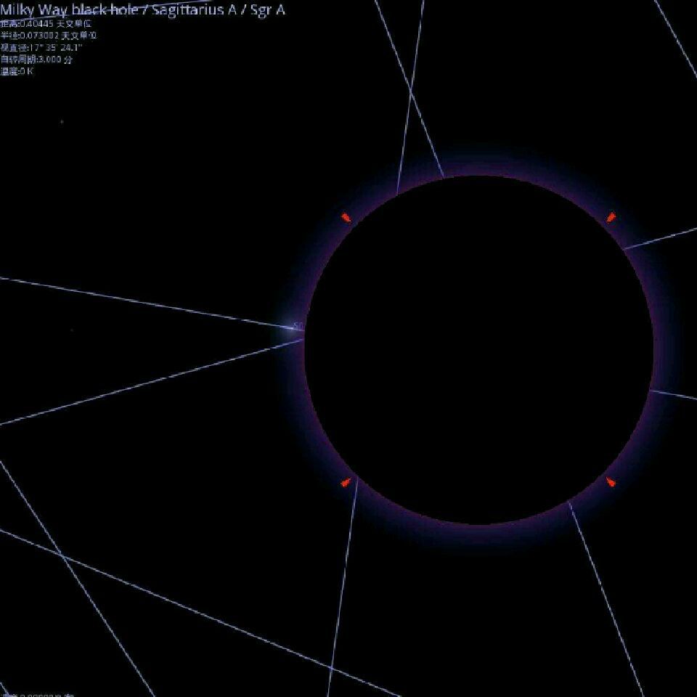Screen dimensions: 697x697
Task: Click the distance line reading 0.40445
Action: tap(45, 23)
